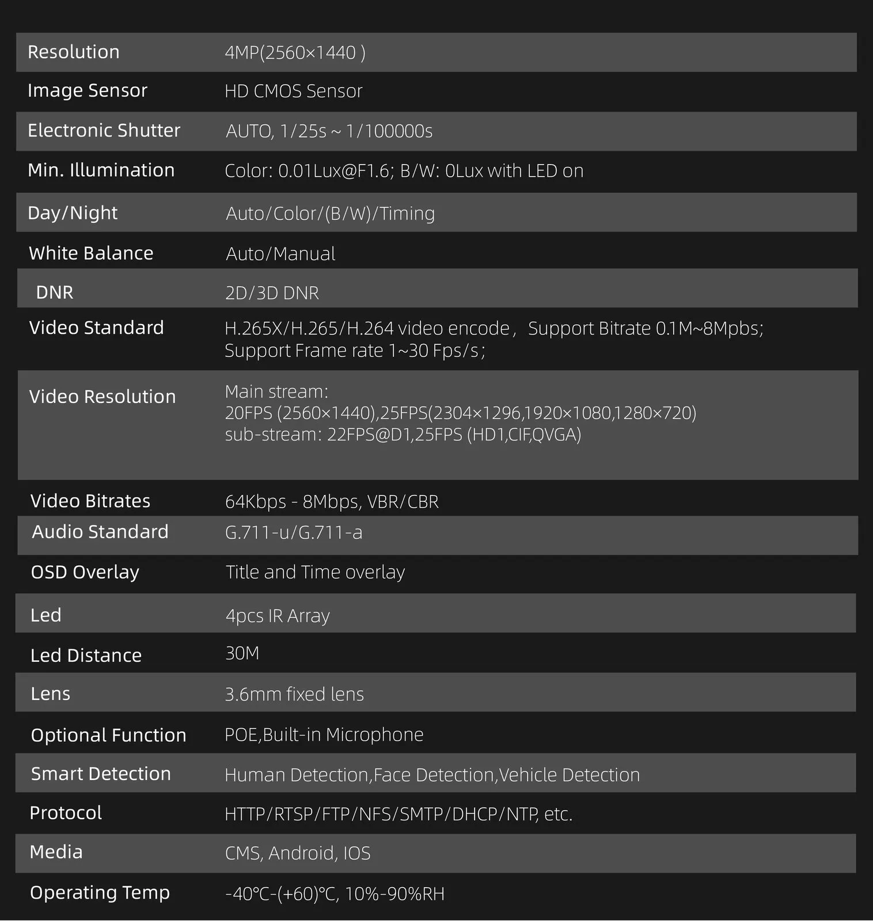Select the Operating Temp value text
This screenshot has height=921, width=873.
point(335,894)
